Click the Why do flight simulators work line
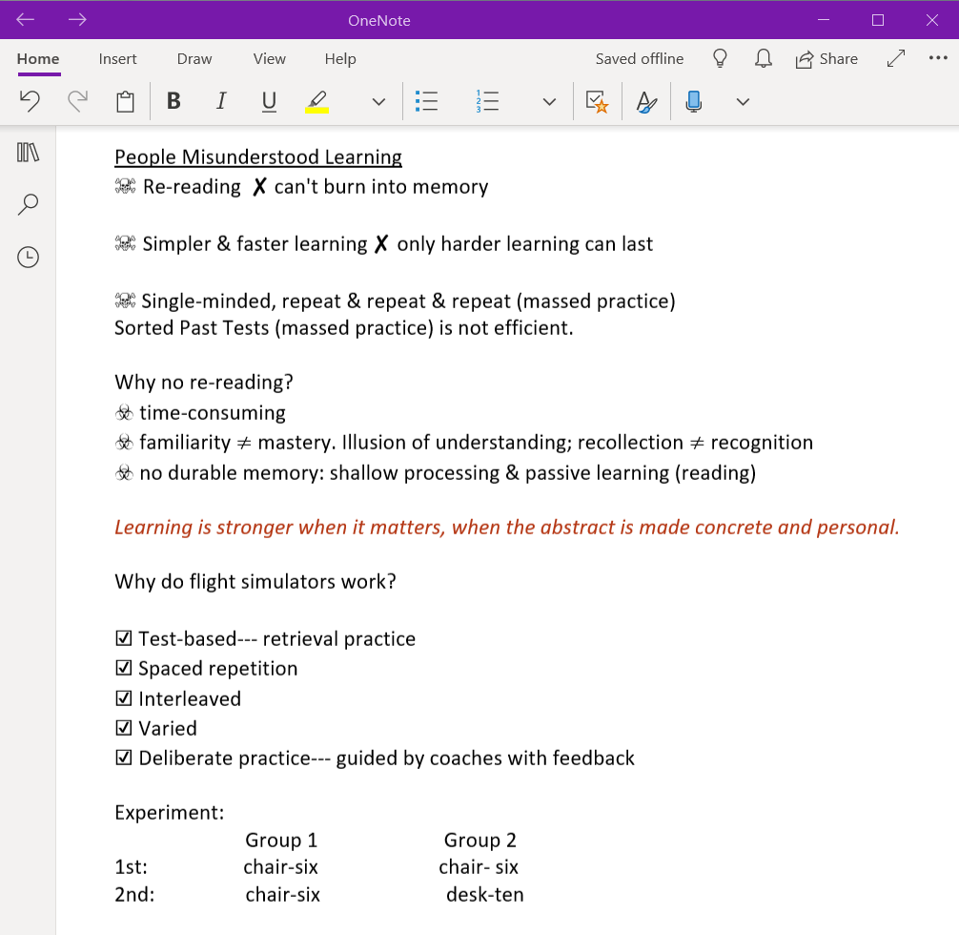The width and height of the screenshot is (959, 935). pos(255,581)
